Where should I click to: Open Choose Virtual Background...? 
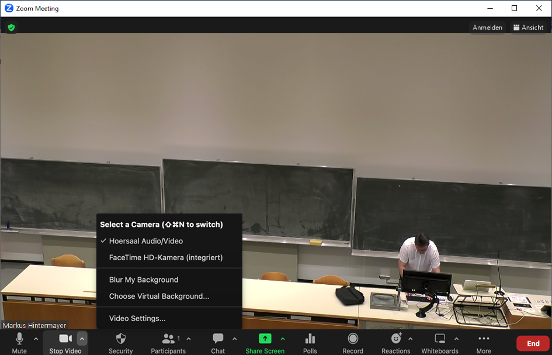[169, 297]
